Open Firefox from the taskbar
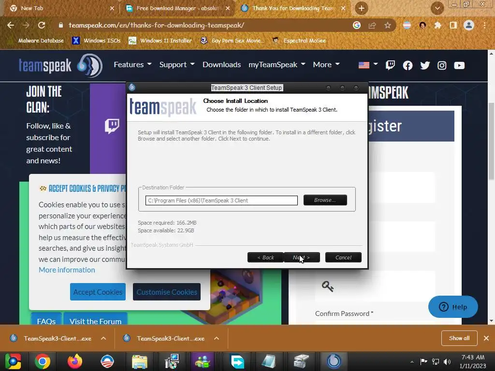 (x=75, y=361)
